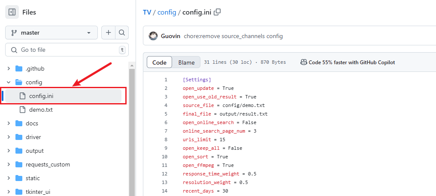Image resolution: width=436 pixels, height=196 pixels.
Task: Collapse the config folder chevron
Action: coord(9,82)
